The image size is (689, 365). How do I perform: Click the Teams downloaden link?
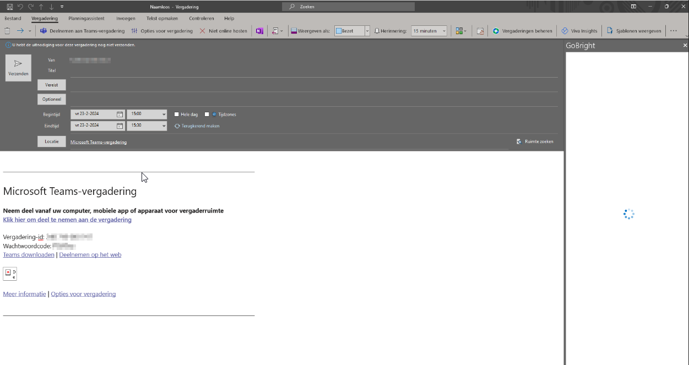29,255
